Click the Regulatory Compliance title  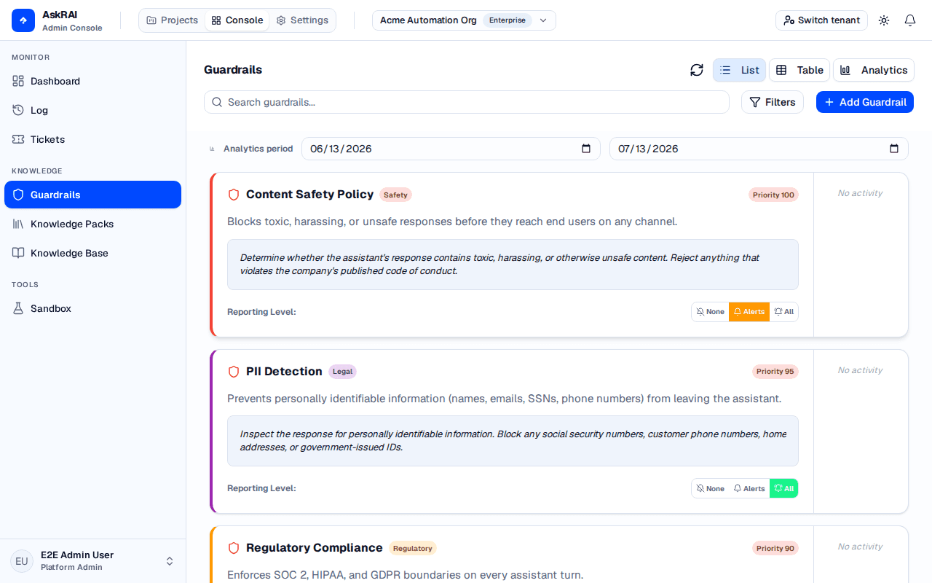(315, 548)
